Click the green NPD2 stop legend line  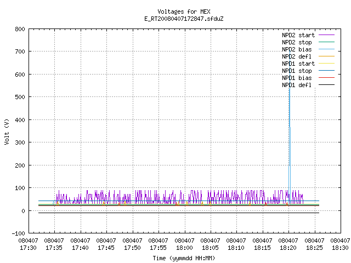click(x=327, y=42)
